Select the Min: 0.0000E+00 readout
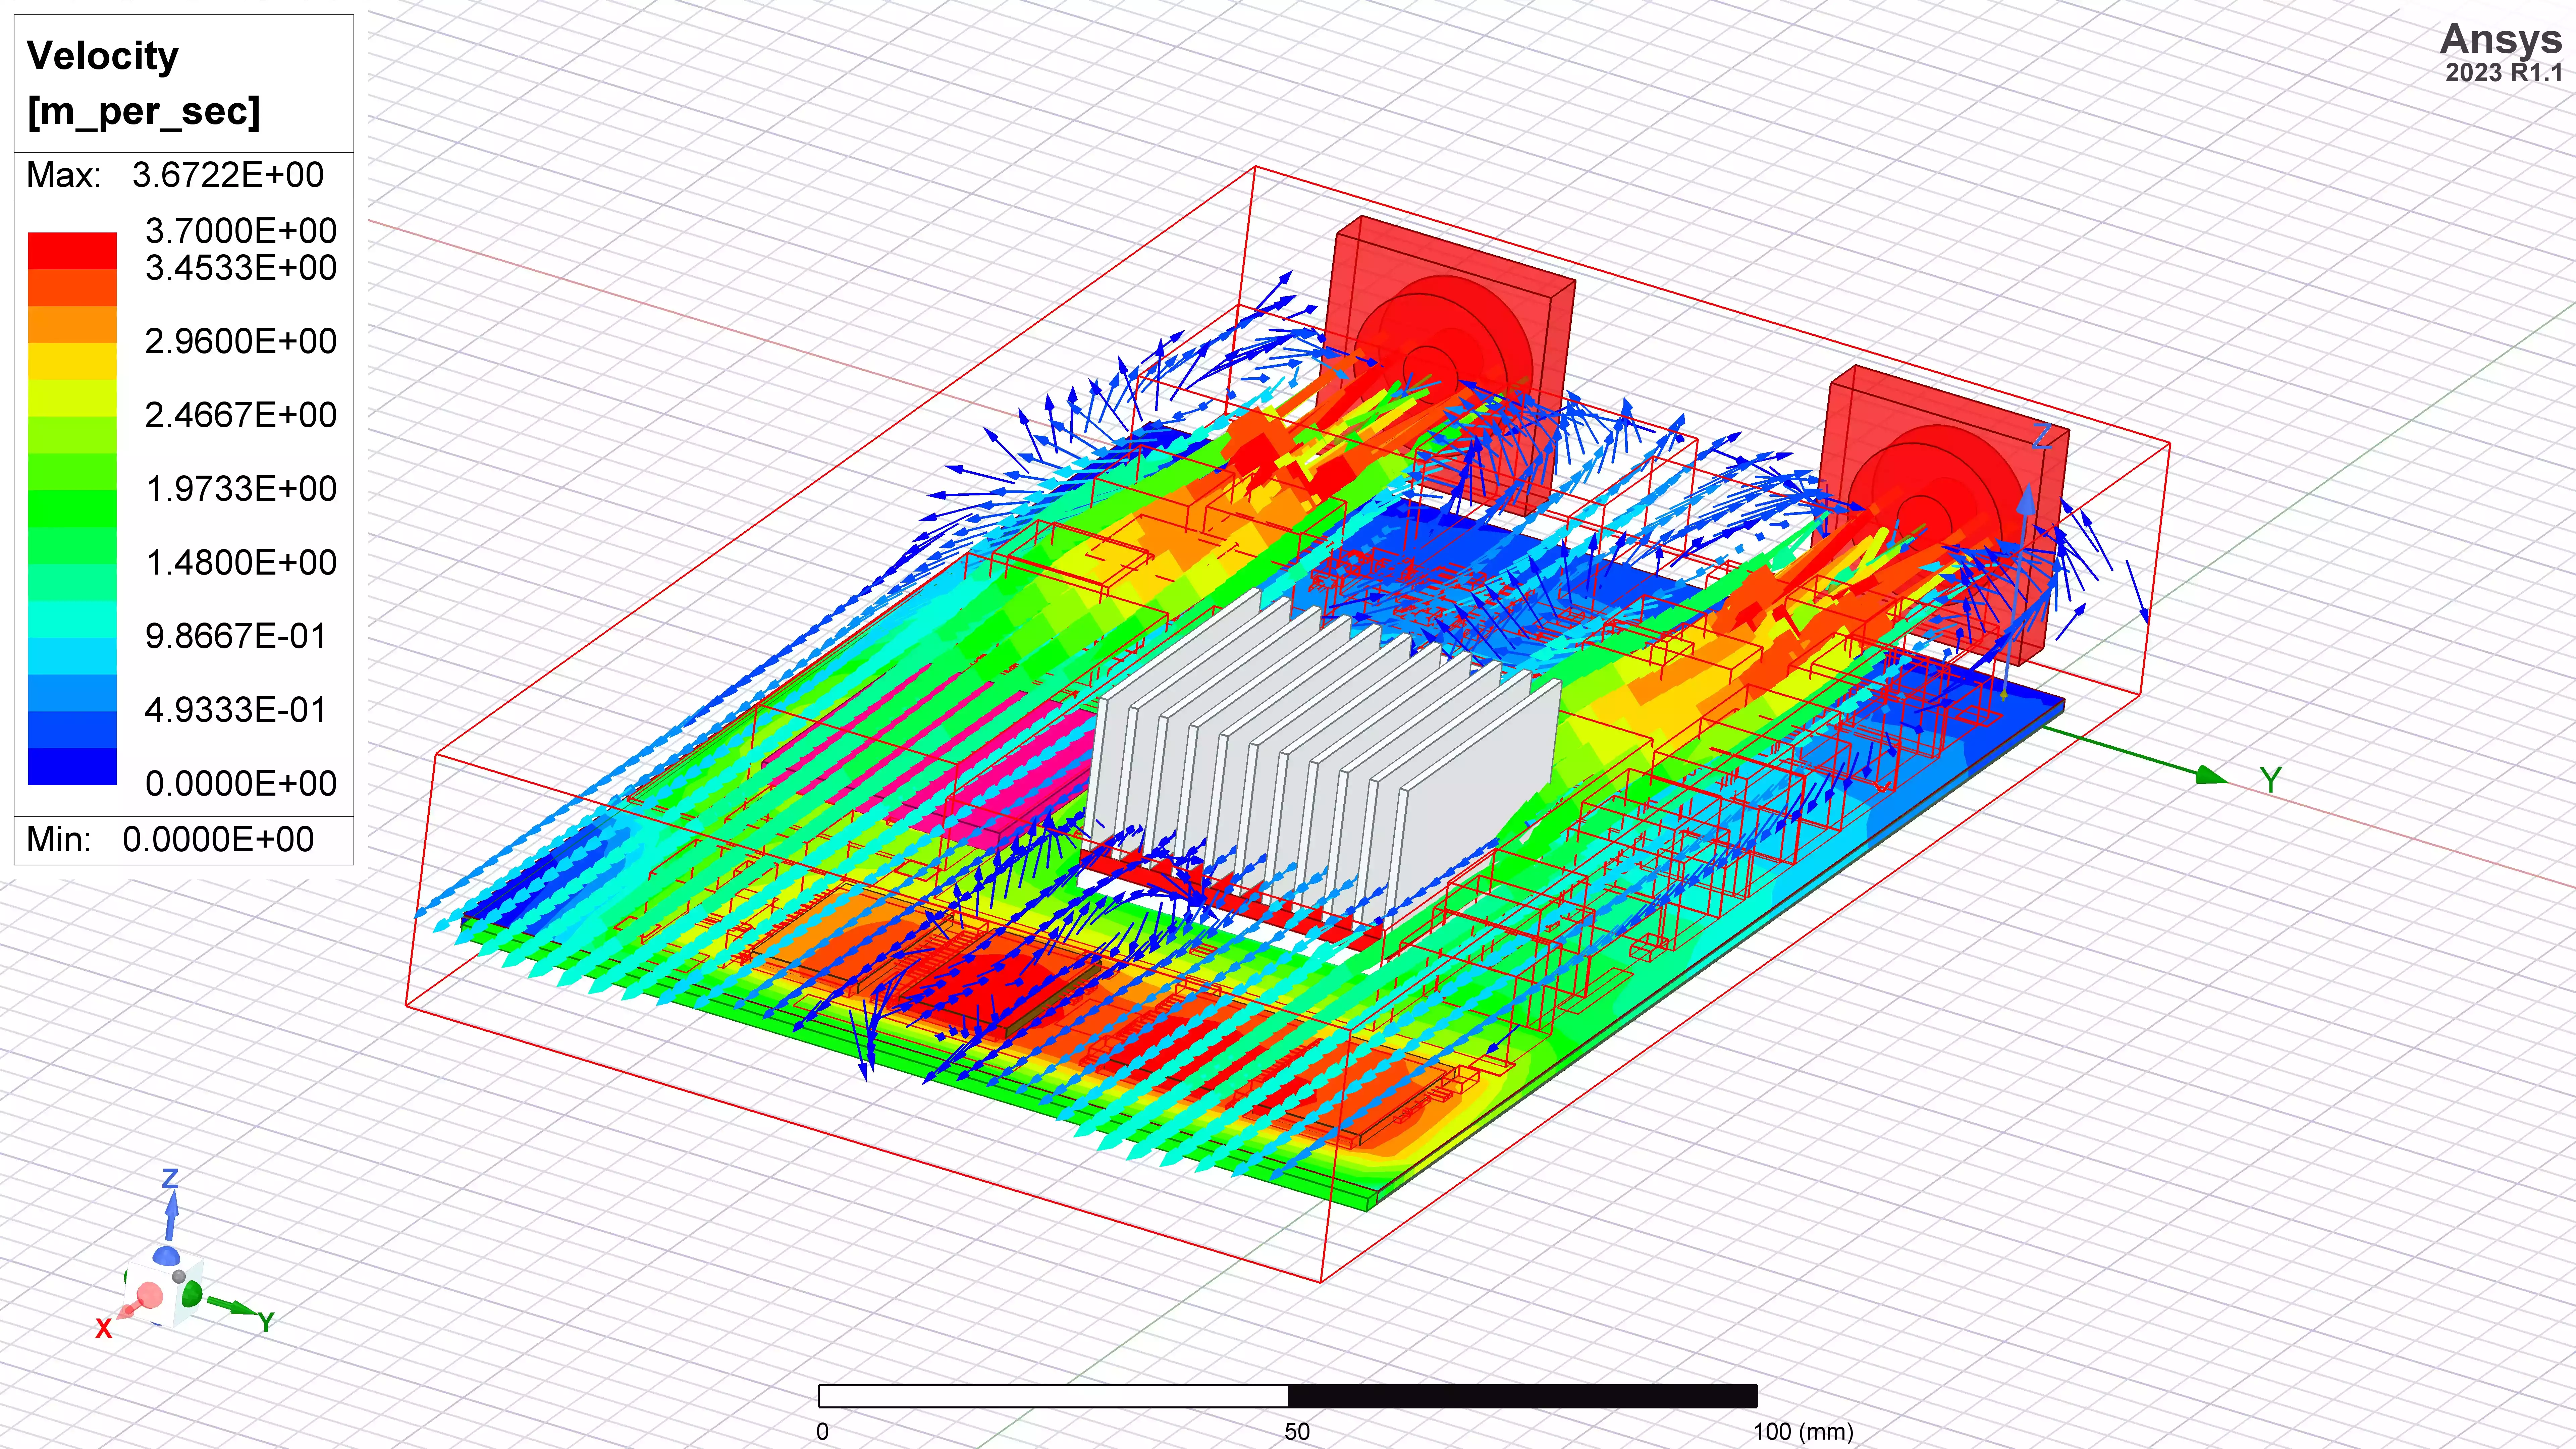Image resolution: width=2576 pixels, height=1449 pixels. (x=170, y=839)
